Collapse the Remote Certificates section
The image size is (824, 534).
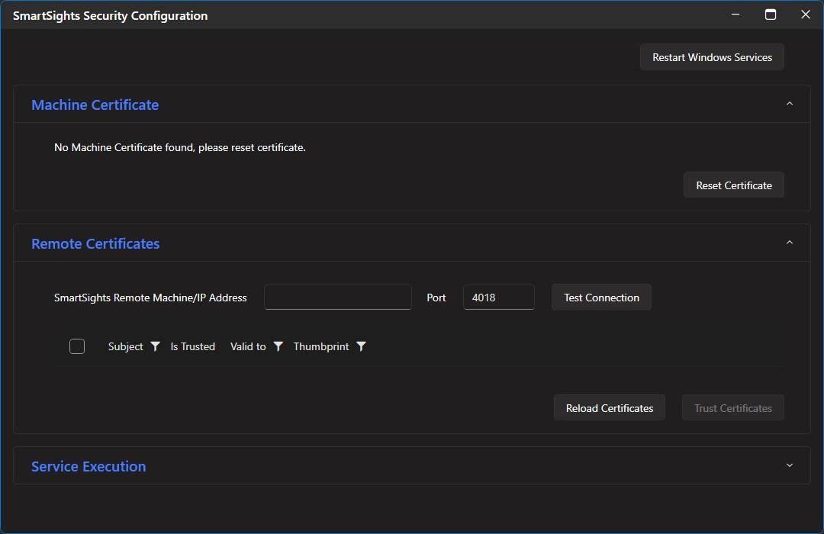click(x=790, y=243)
